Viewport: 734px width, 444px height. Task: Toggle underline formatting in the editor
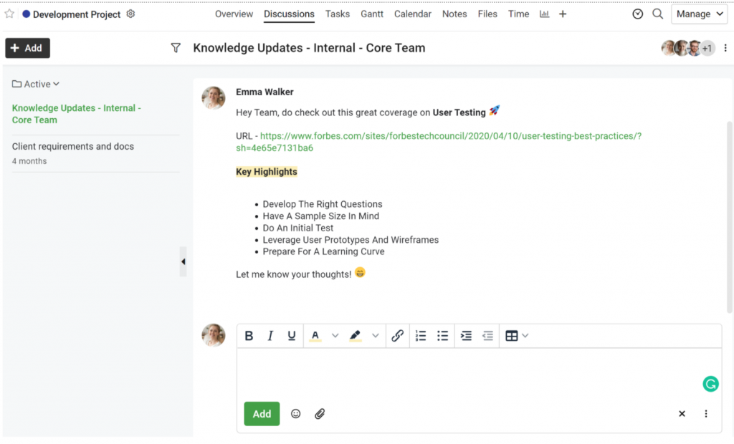(291, 335)
